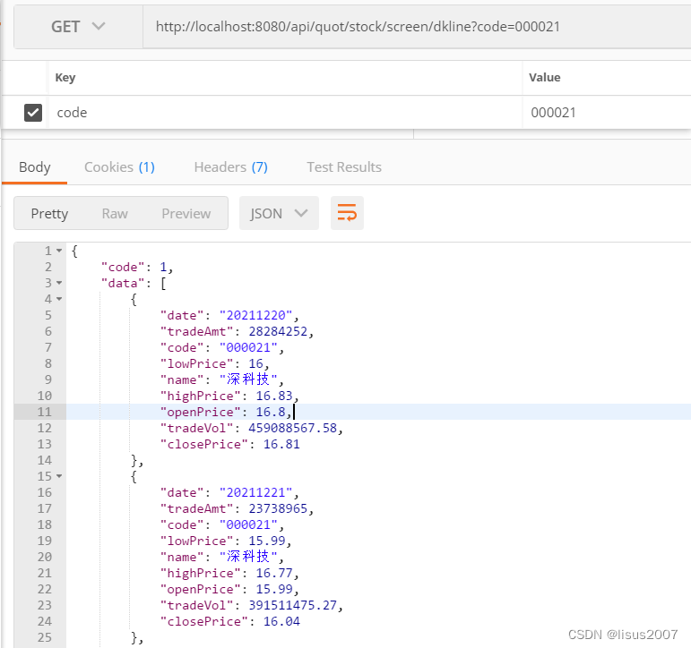
Task: Click the closePrice value 16.04
Action: [x=281, y=621]
